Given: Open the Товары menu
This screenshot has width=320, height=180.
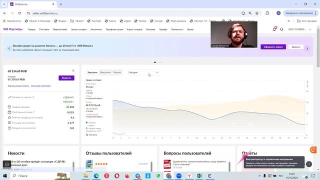Looking at the screenshot, I should [31, 29].
